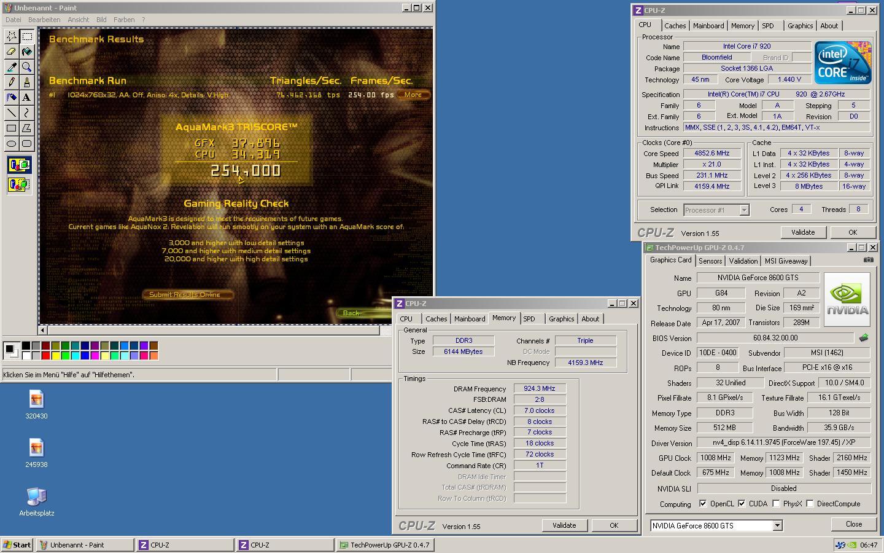The image size is (884, 553).
Task: Switch to Caches tab in top CPU-Z window
Action: click(675, 26)
